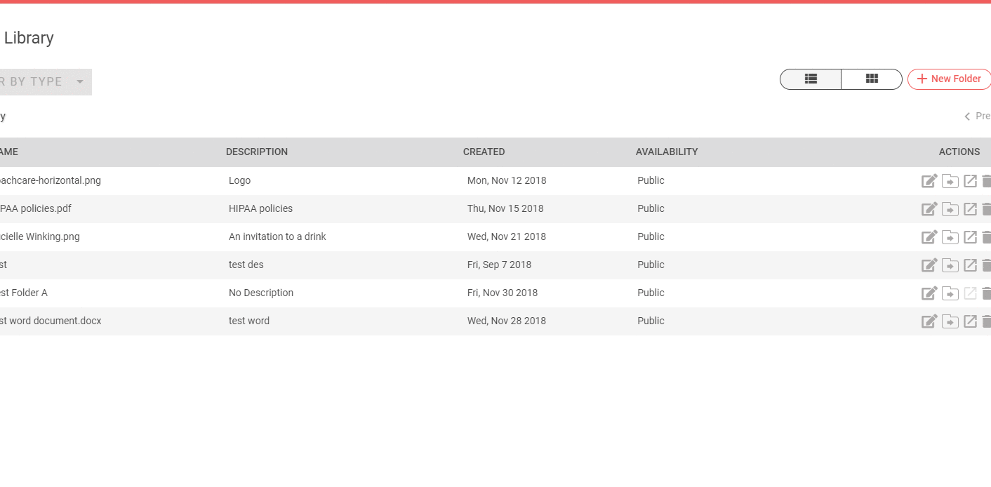Move the Logo file to a folder
991x487 pixels.
click(x=950, y=181)
